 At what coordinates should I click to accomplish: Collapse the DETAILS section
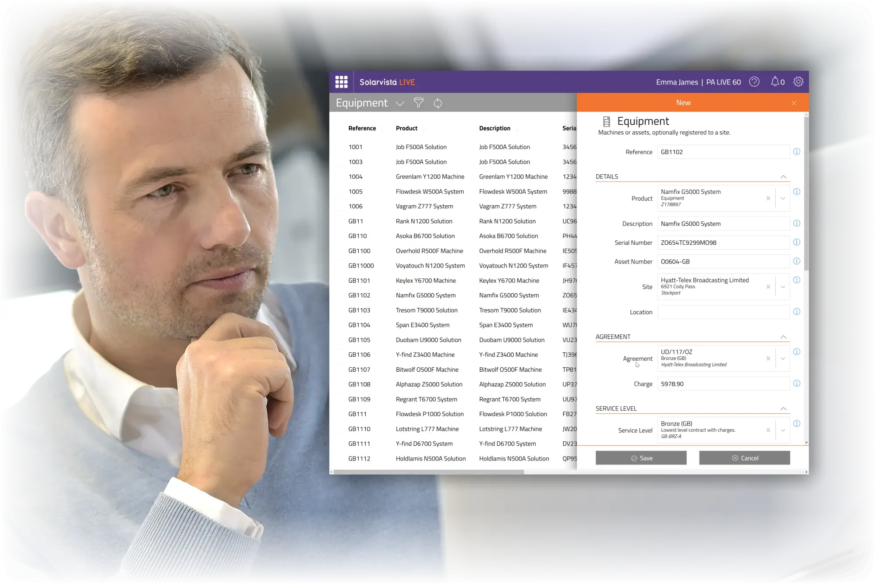coord(783,177)
